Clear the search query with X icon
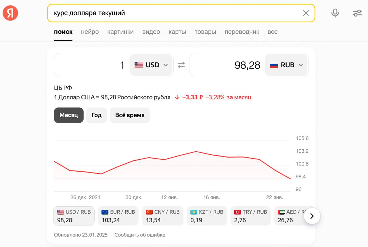Screen dimensions: 368x247 pos(306,13)
